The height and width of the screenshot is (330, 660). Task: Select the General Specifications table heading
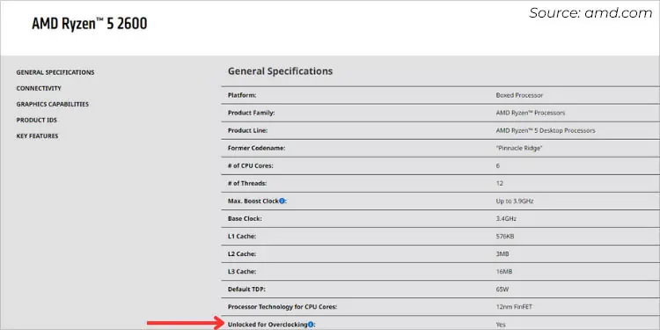click(281, 71)
